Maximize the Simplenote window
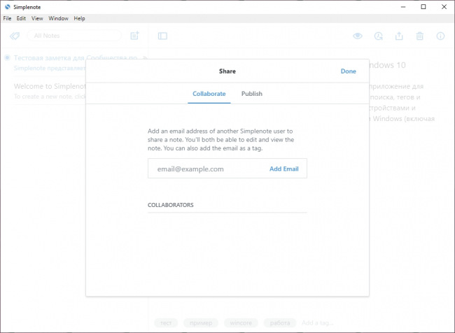This screenshot has width=455, height=333. point(423,7)
